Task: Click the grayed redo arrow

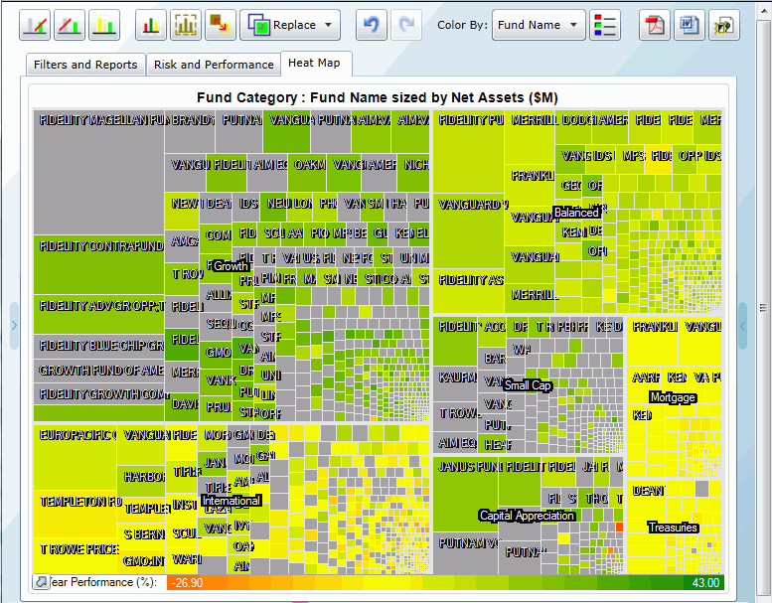Action: (x=405, y=25)
